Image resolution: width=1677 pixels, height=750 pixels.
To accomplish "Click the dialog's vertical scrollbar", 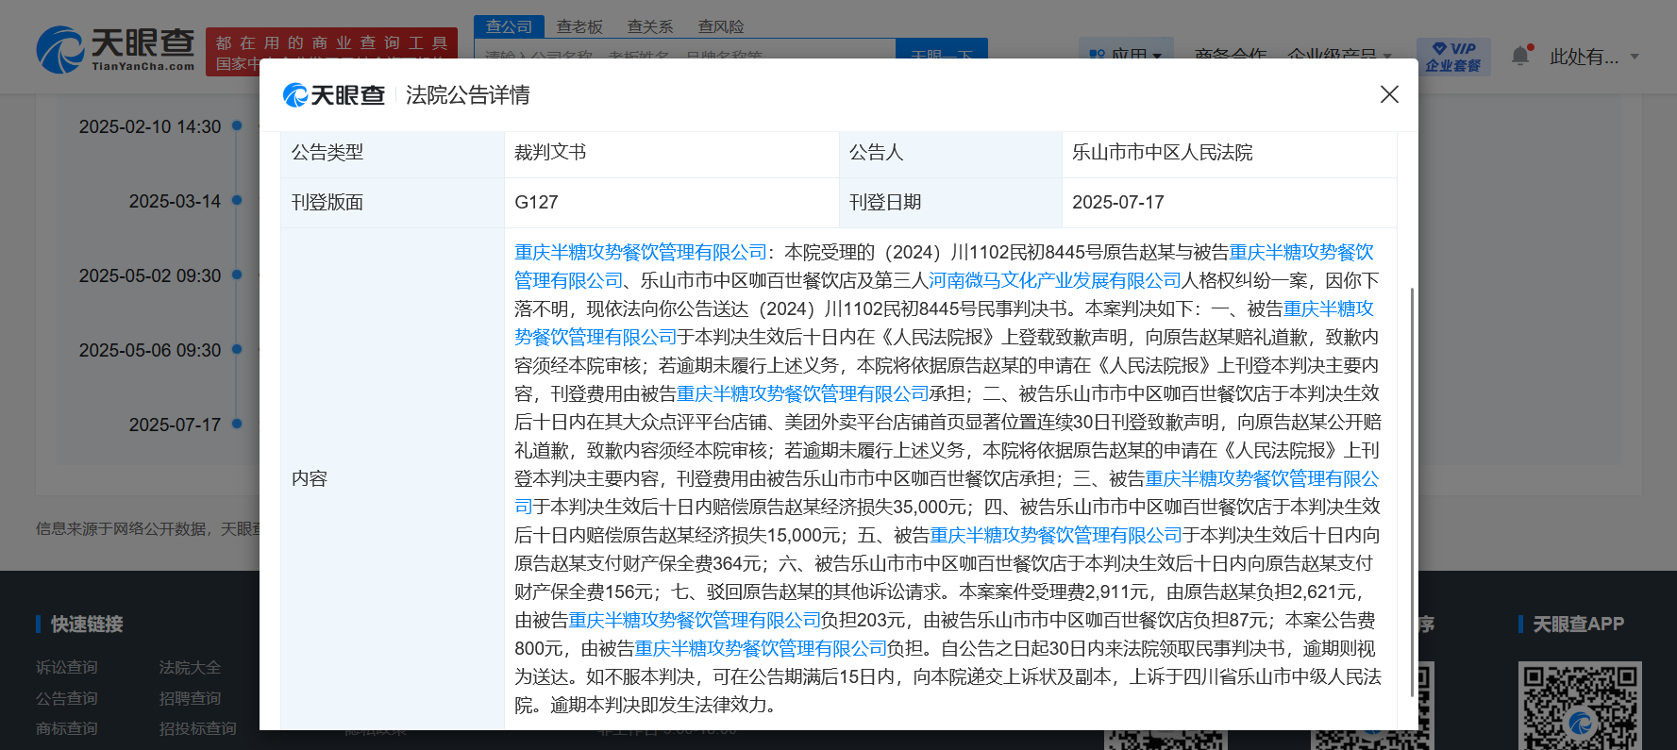I will click(x=1412, y=491).
